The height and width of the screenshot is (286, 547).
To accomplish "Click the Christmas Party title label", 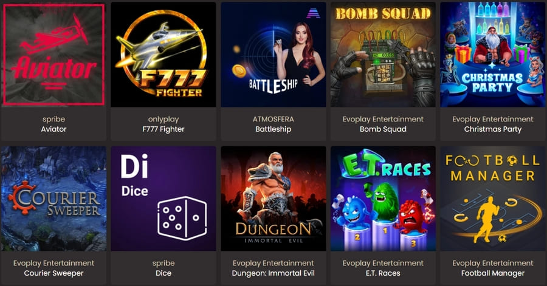I will click(x=492, y=129).
